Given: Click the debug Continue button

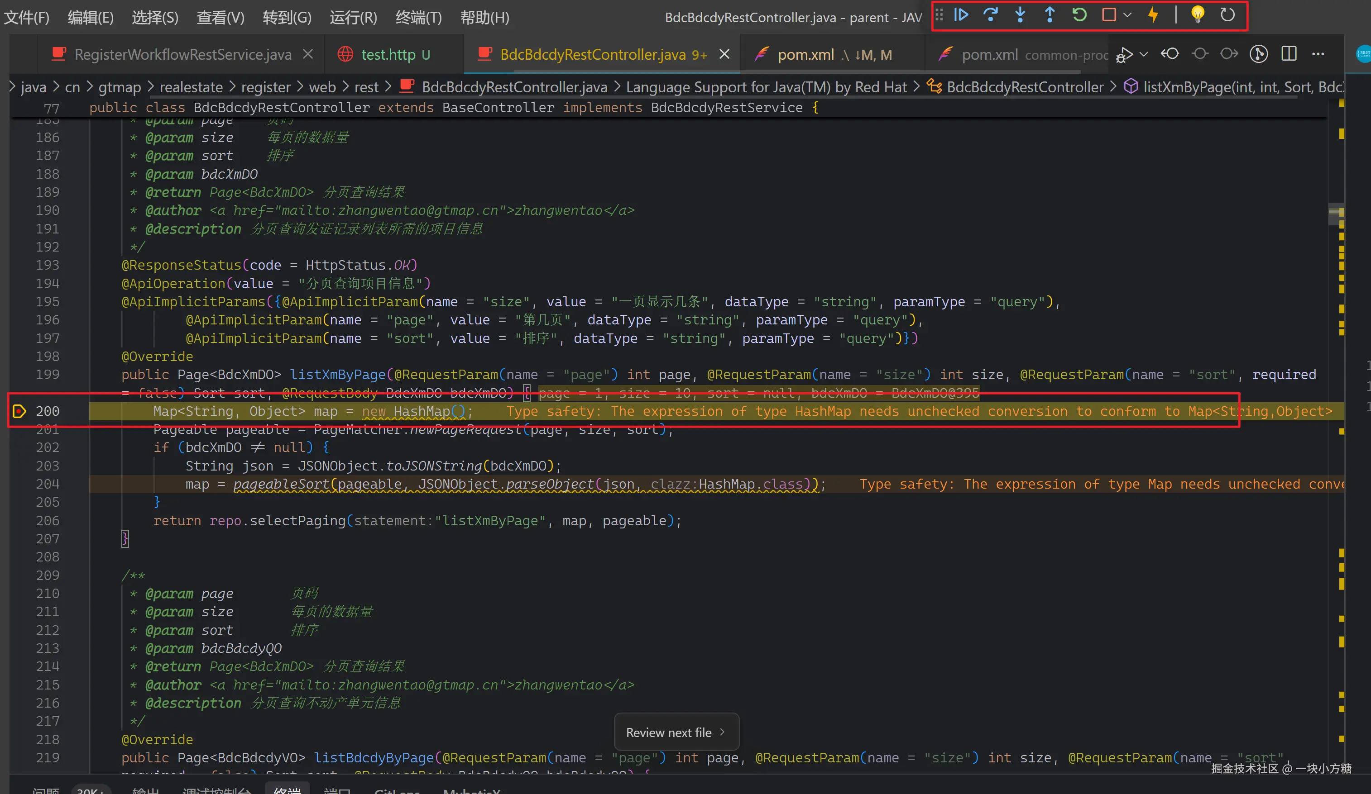Looking at the screenshot, I should coord(961,14).
